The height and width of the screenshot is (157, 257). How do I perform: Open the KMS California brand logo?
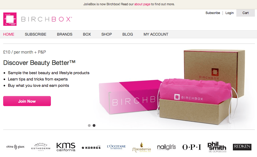pos(66,147)
